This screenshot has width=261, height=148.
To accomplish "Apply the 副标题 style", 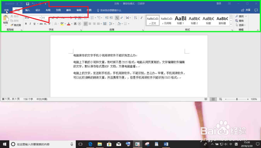I will click(x=222, y=20).
